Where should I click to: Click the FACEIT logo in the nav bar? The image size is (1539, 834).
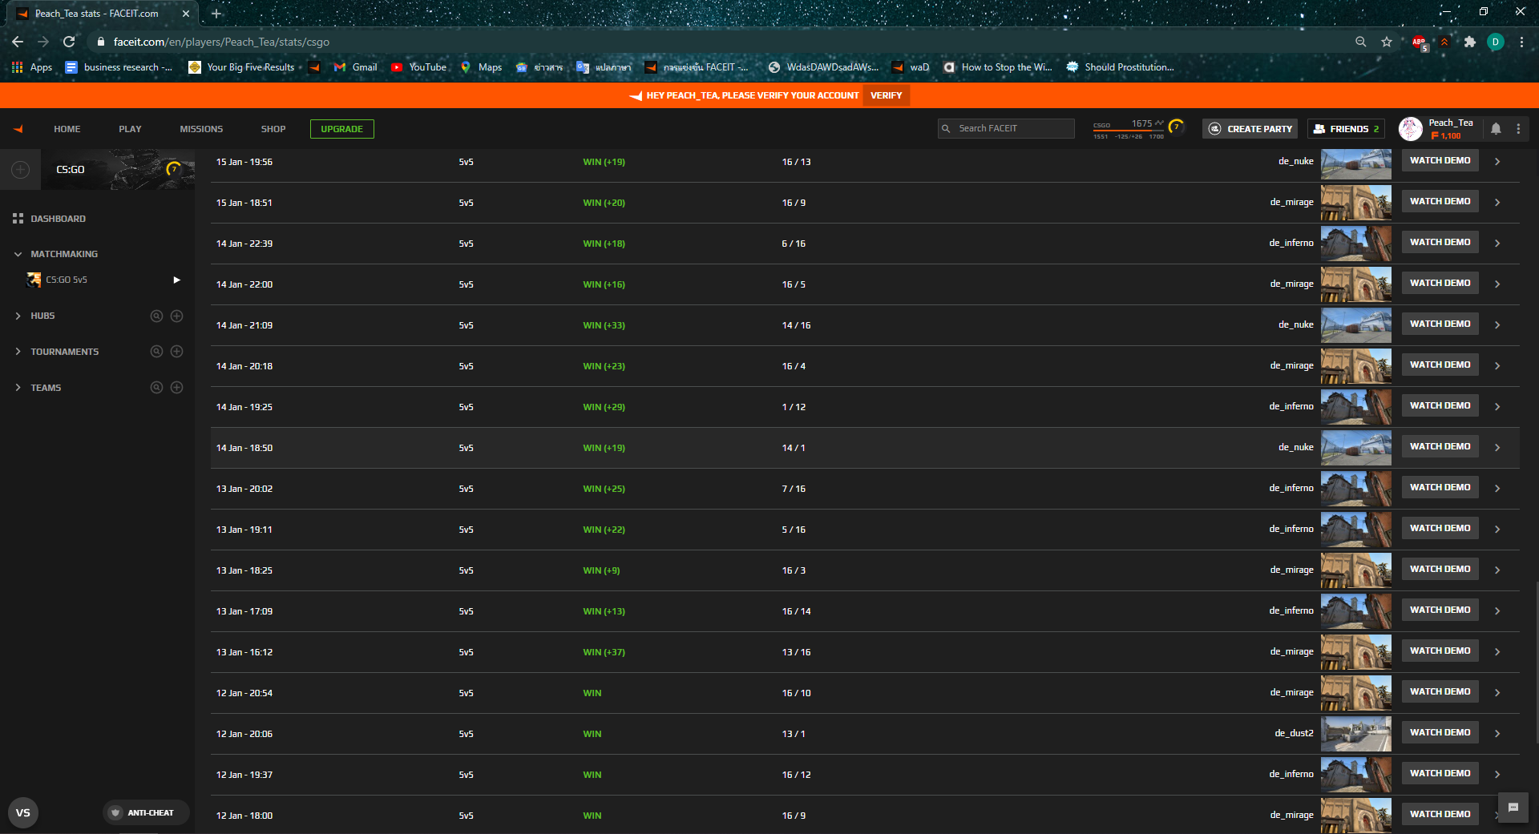18,129
